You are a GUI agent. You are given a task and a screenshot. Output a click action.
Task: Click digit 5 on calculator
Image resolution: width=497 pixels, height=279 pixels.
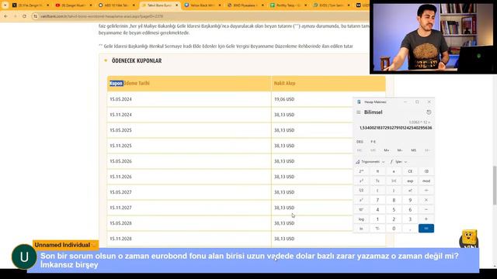click(394, 209)
